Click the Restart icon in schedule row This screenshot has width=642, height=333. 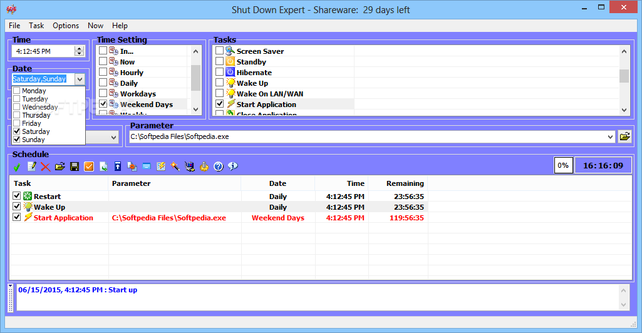pyautogui.click(x=28, y=196)
